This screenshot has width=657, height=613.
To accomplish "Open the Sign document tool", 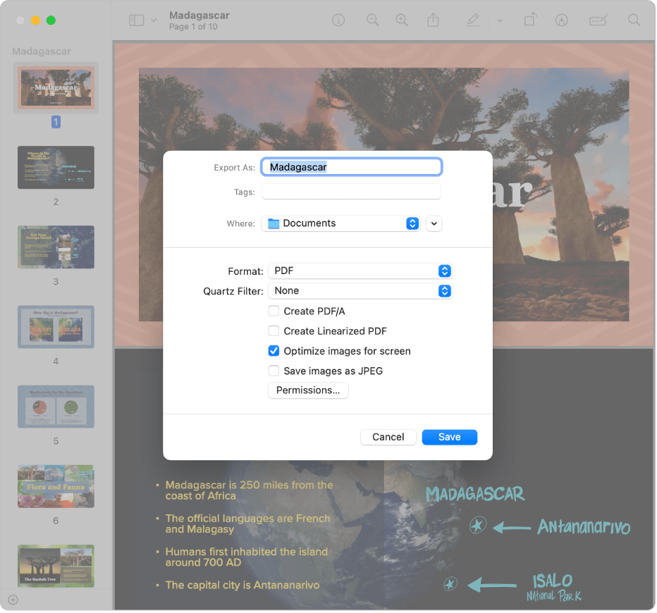I will click(561, 20).
